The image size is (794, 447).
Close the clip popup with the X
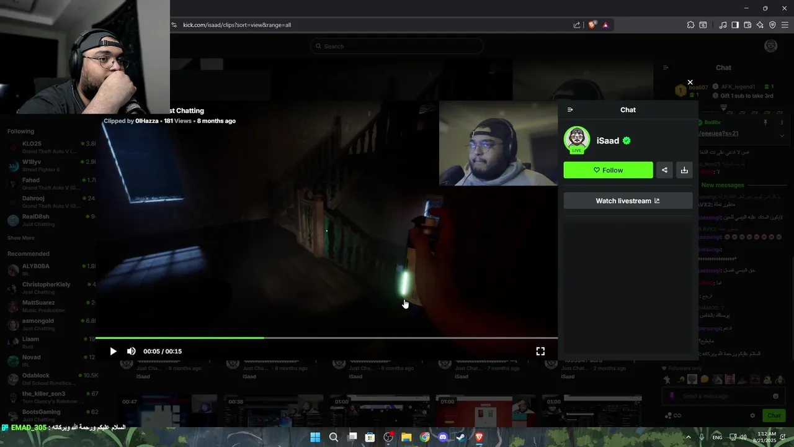690,82
